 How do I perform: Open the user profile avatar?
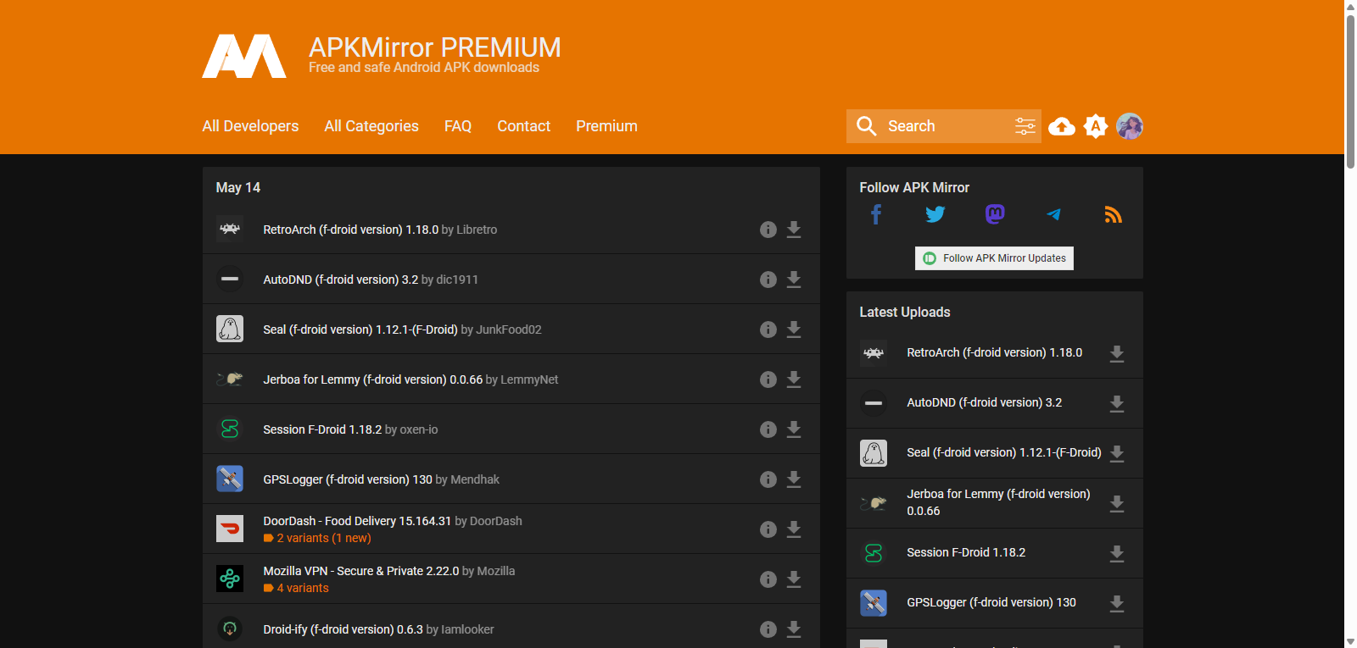pos(1130,126)
